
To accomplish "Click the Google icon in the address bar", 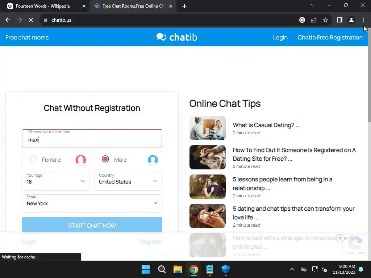I will pos(302,20).
